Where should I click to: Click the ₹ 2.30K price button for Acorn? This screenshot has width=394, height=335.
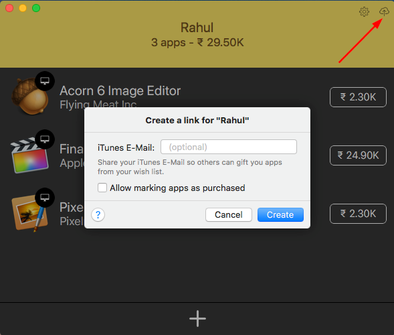[358, 97]
